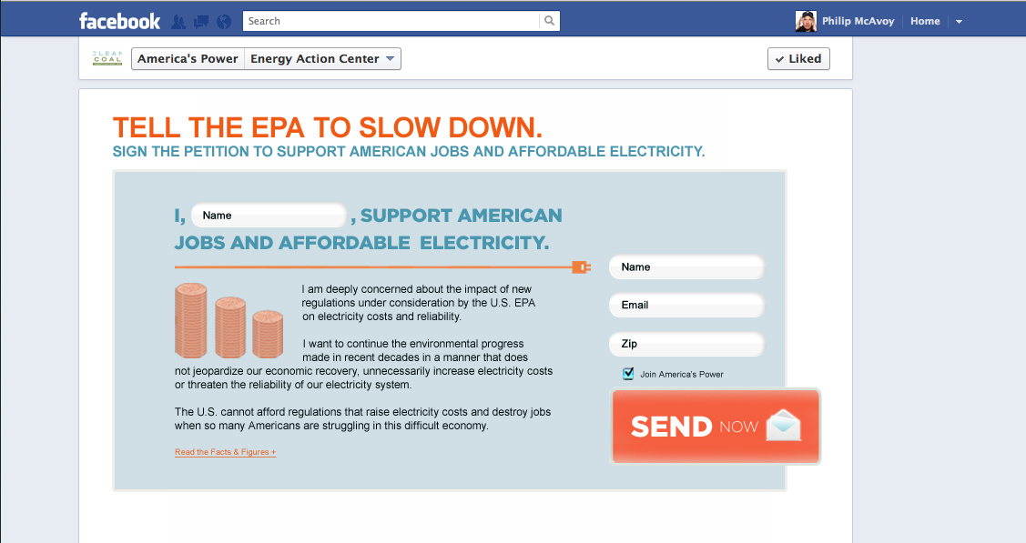Click the Clean Coal page logo
This screenshot has height=543, width=1026.
click(x=107, y=58)
